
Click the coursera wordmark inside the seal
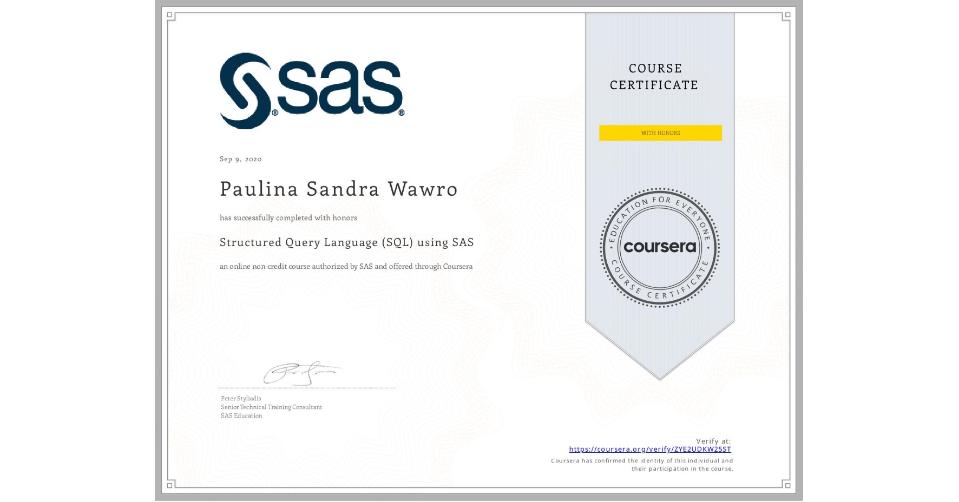(660, 247)
